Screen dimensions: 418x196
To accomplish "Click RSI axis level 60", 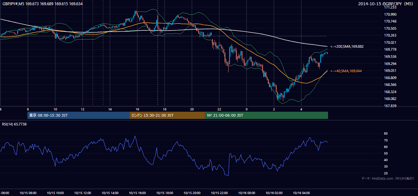I will tap(386, 147).
